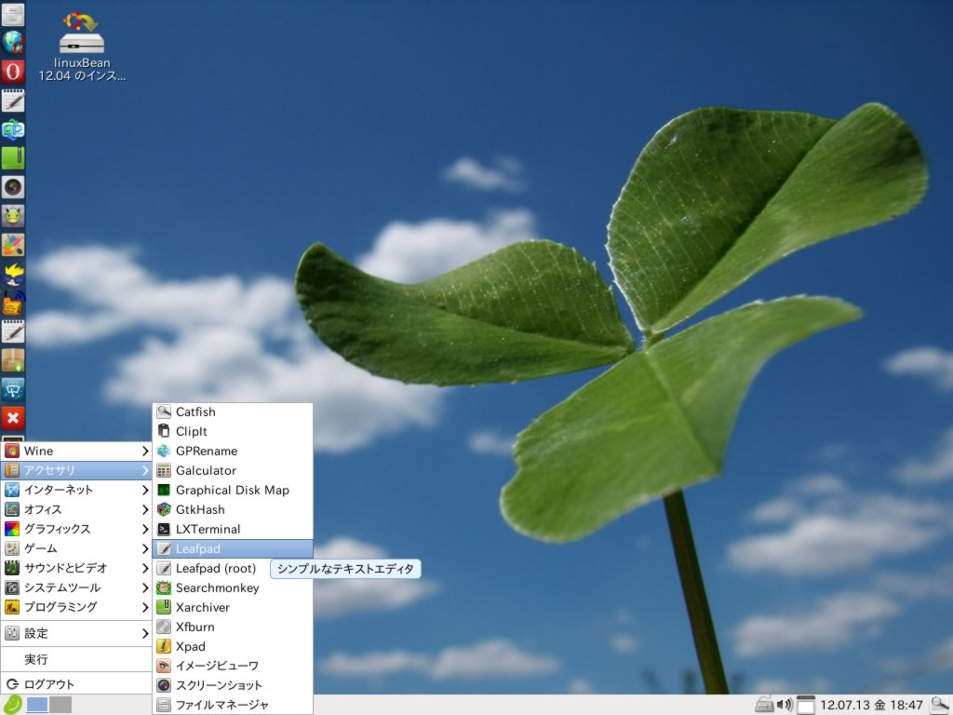Expand the アクセサリ category
953x715 pixels.
(76, 470)
